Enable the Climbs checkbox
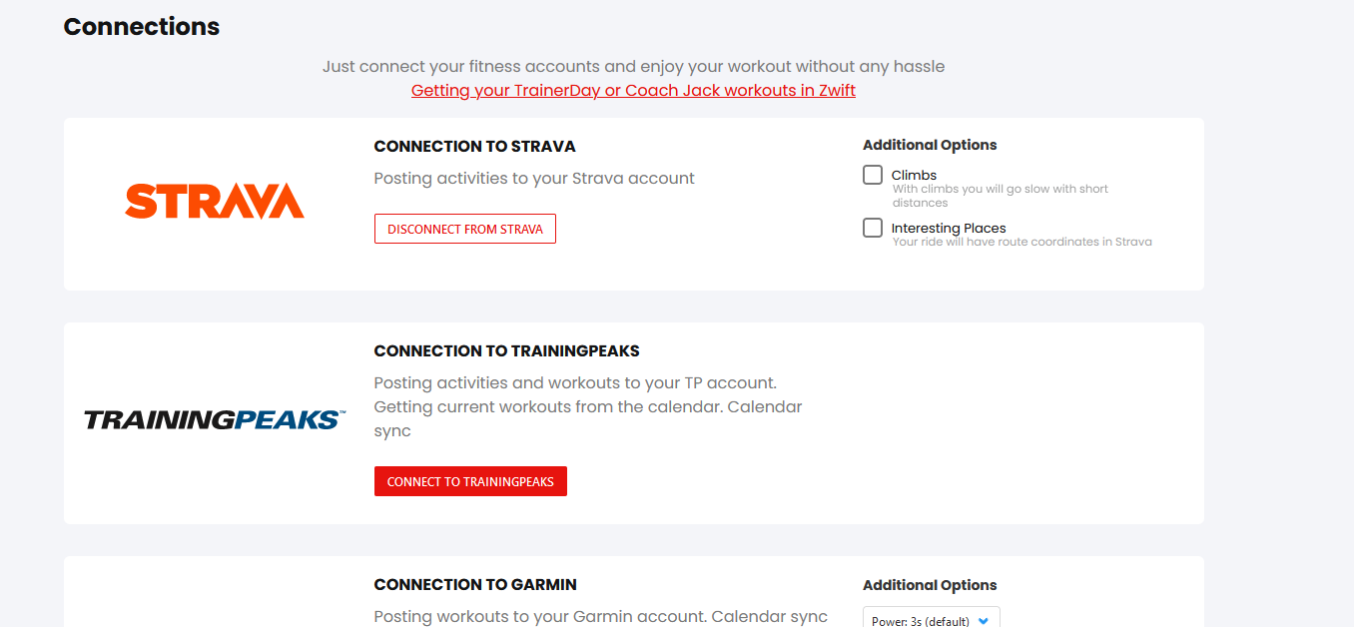This screenshot has height=627, width=1354. tap(873, 175)
